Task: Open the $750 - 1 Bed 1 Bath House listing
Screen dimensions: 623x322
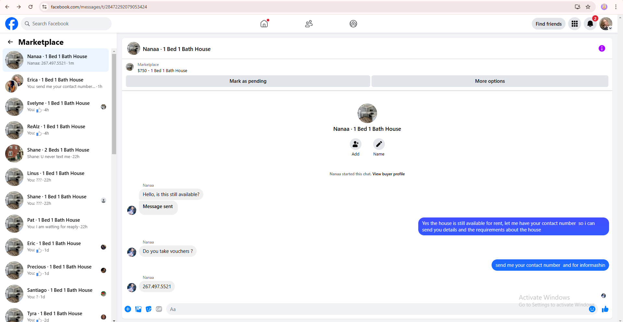Action: pyautogui.click(x=162, y=70)
